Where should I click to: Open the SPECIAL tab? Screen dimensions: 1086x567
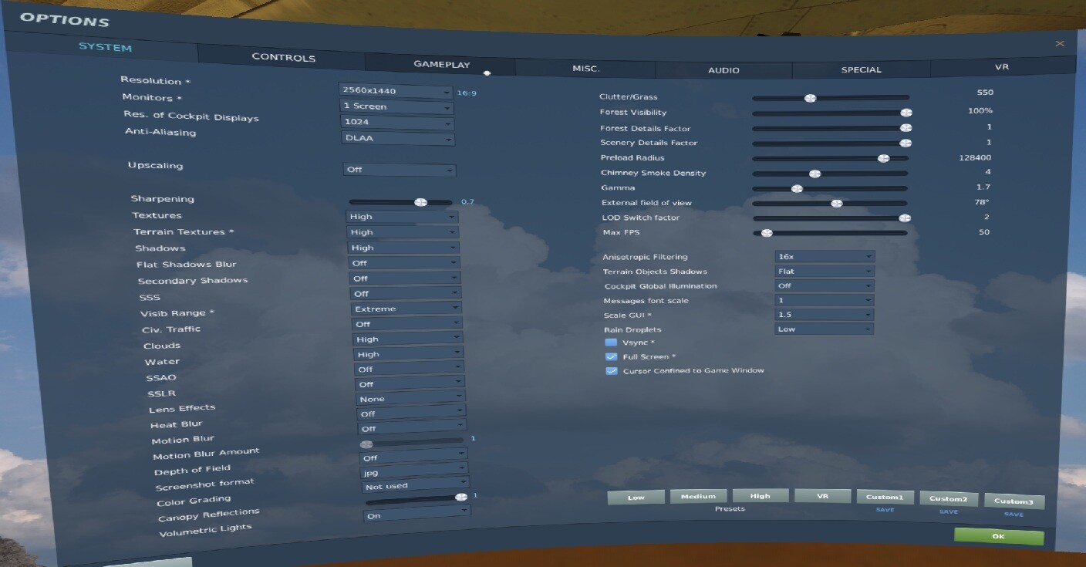[x=861, y=69]
